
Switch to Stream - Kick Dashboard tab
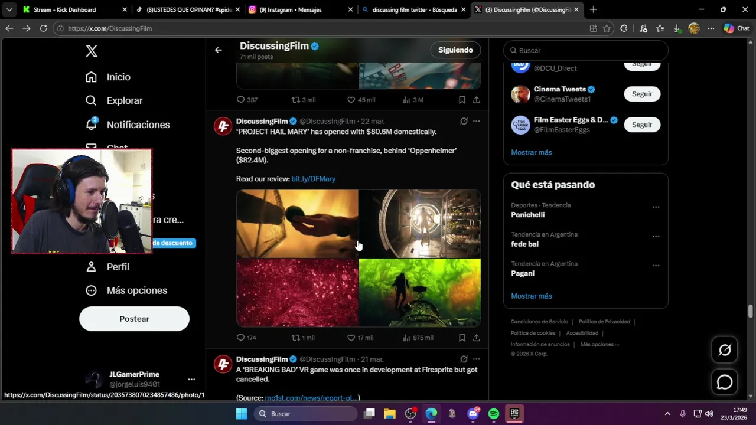click(74, 9)
